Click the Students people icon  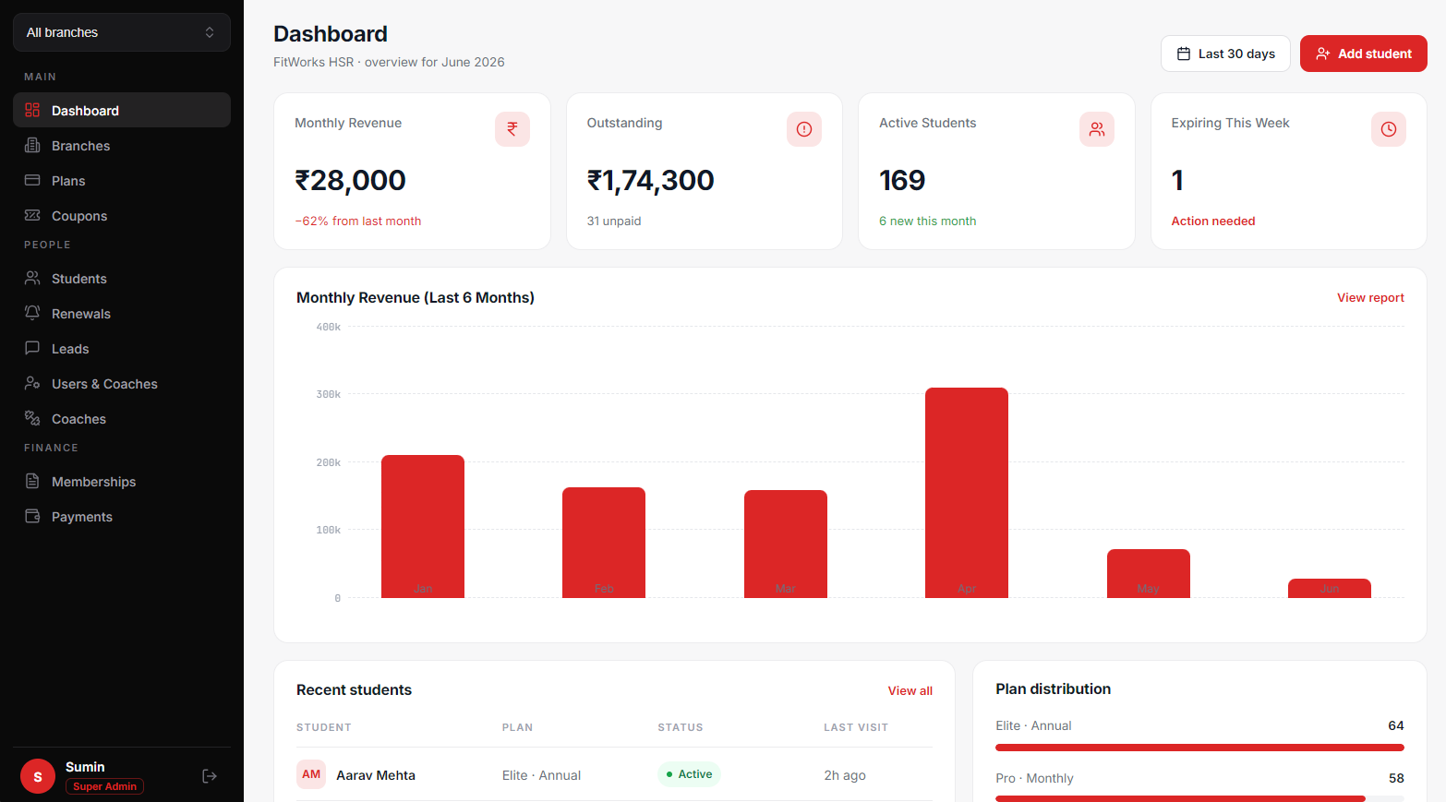32,278
